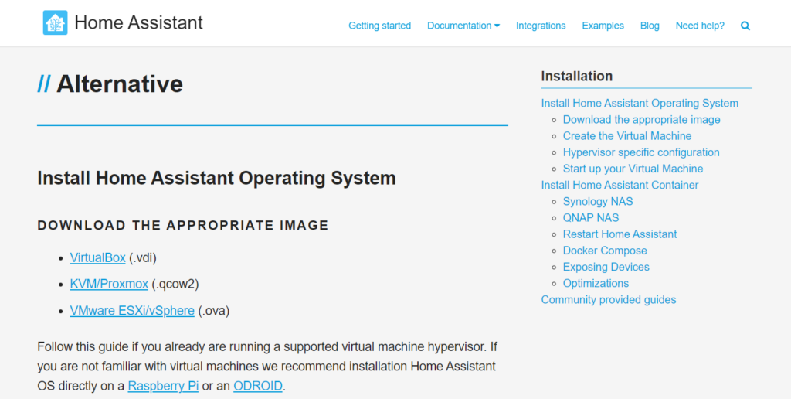791x399 pixels.
Task: Open the Synology NAS sidebar link
Action: 598,201
